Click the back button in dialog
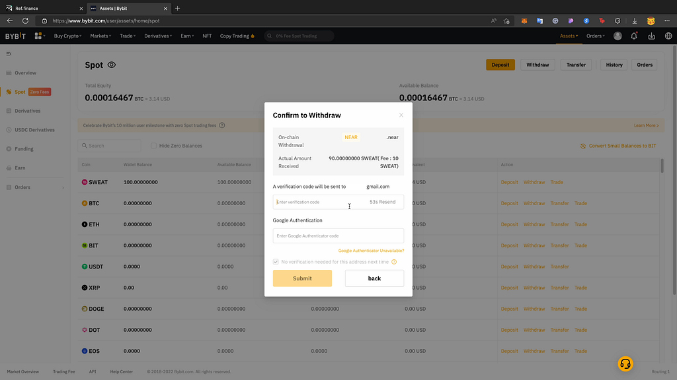Screen dimensions: 677x380 (374, 278)
